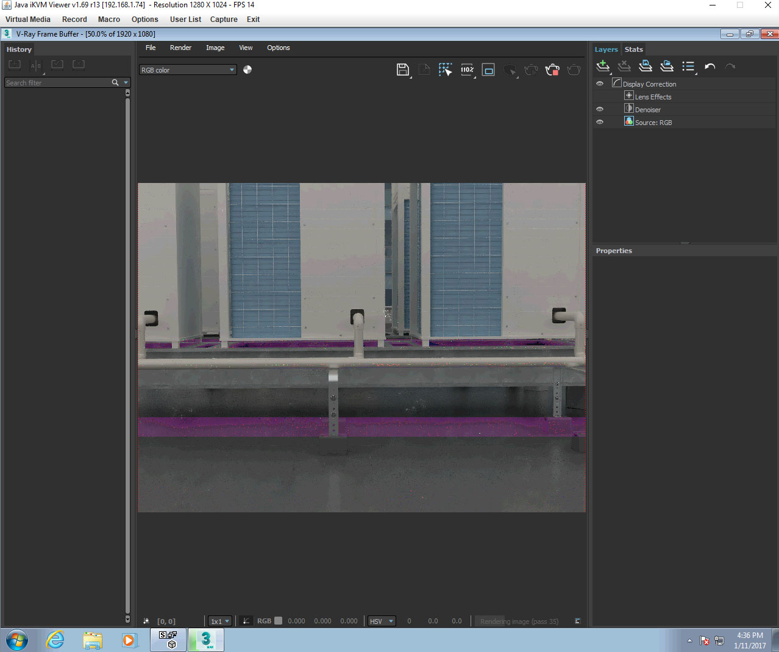Viewport: 779px width, 652px height.
Task: Open the Windows Start button
Action: pyautogui.click(x=17, y=640)
